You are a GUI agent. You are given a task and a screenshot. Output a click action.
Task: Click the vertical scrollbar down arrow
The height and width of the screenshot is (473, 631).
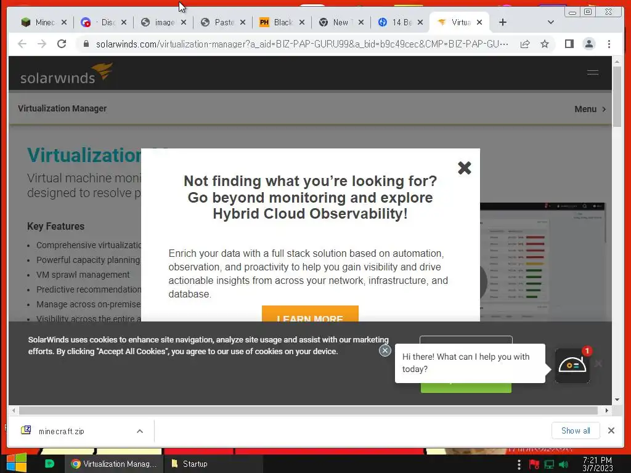(x=617, y=399)
